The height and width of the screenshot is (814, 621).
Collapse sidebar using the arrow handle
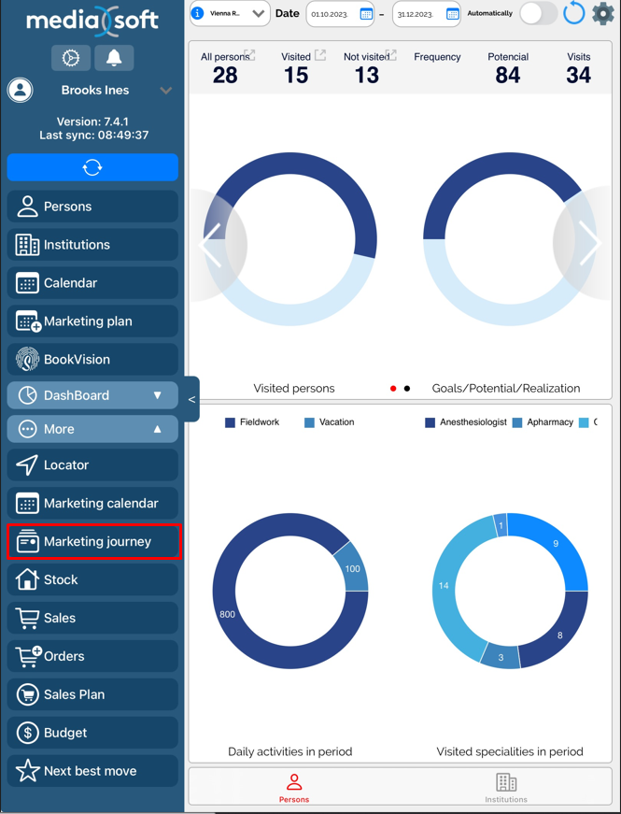pos(191,399)
